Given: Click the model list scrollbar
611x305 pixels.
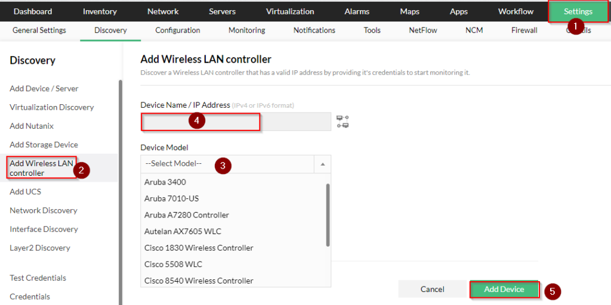Looking at the screenshot, I should (x=328, y=215).
